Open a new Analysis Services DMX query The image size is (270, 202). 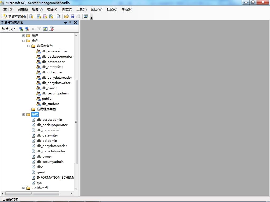(45, 16)
